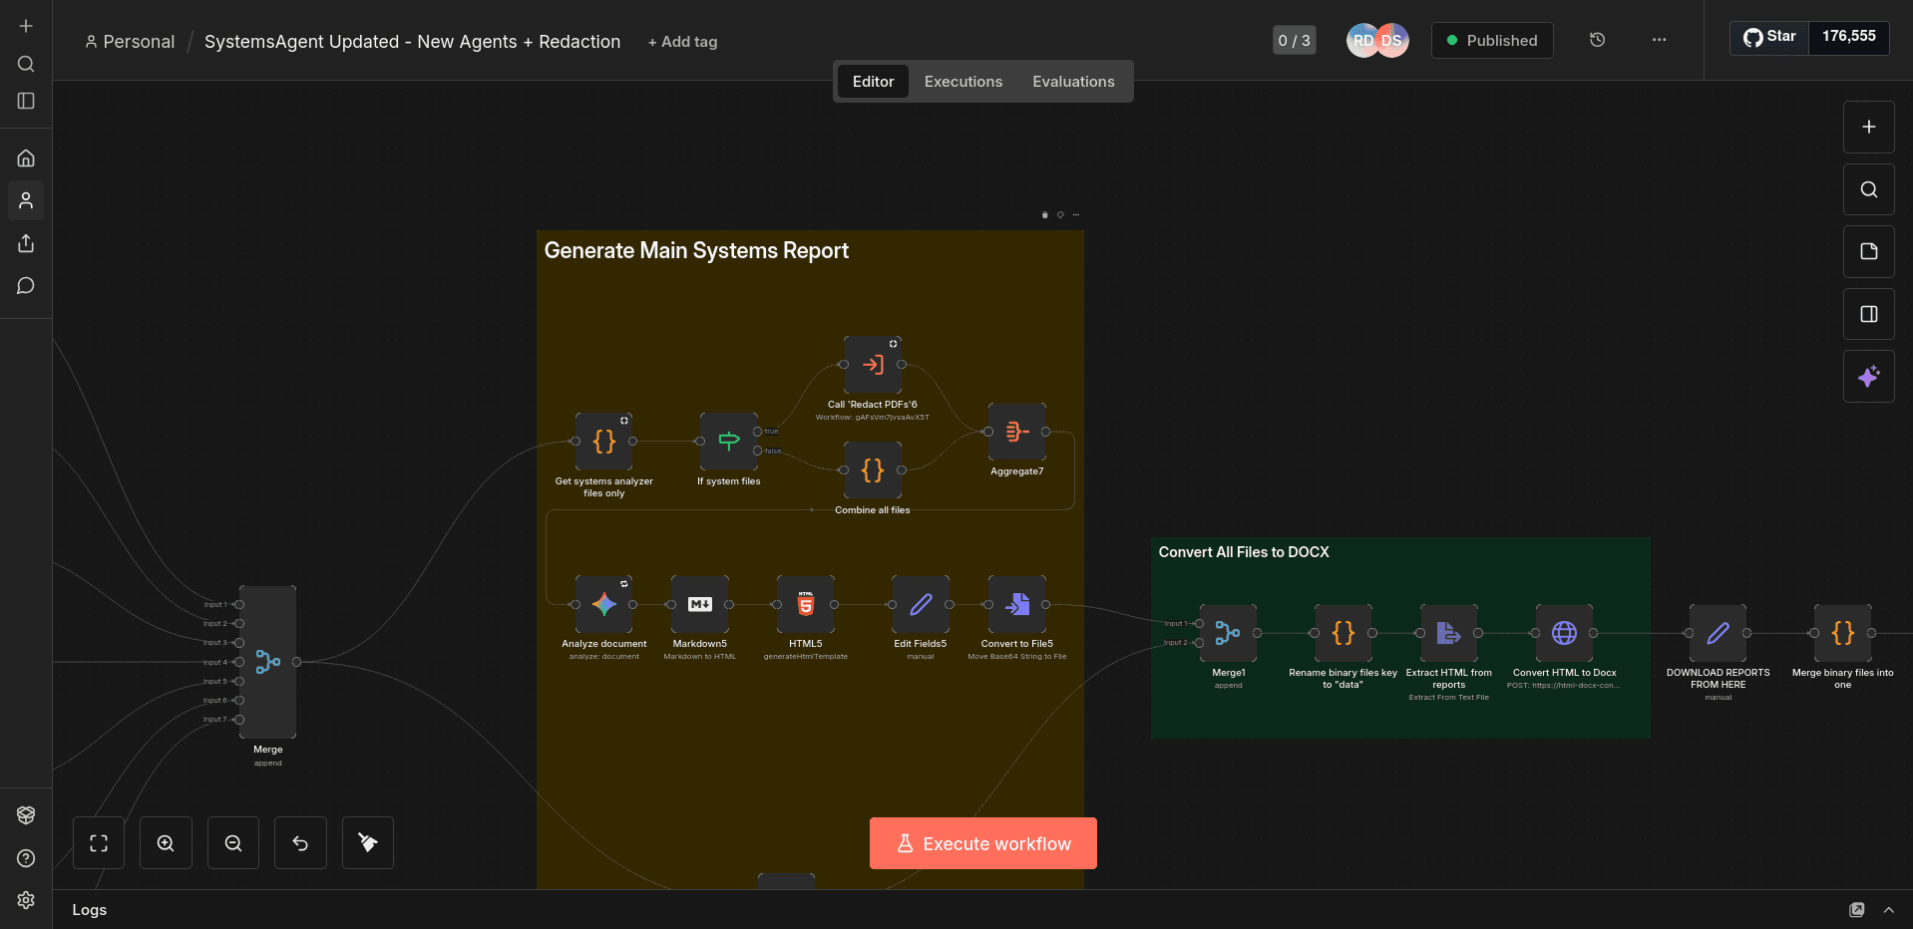Add a tag to the workflow

click(x=682, y=41)
